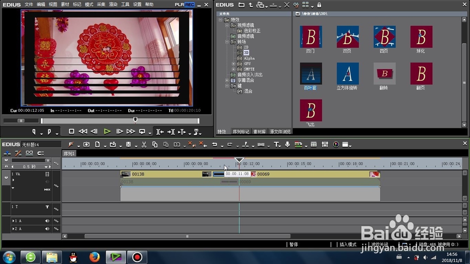Play the clip in the preview player

107,131
